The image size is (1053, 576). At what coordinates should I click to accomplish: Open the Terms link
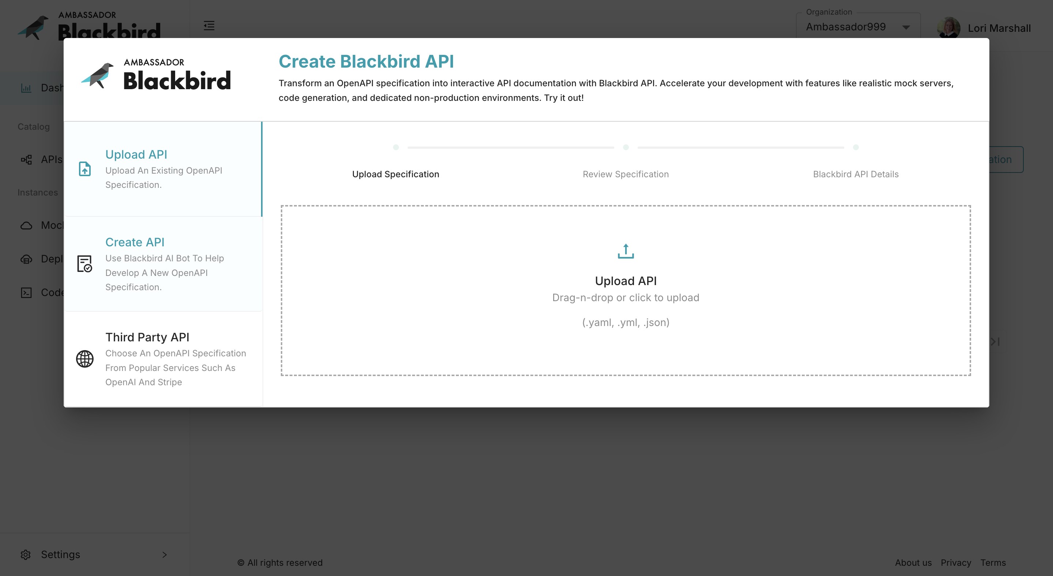(993, 562)
